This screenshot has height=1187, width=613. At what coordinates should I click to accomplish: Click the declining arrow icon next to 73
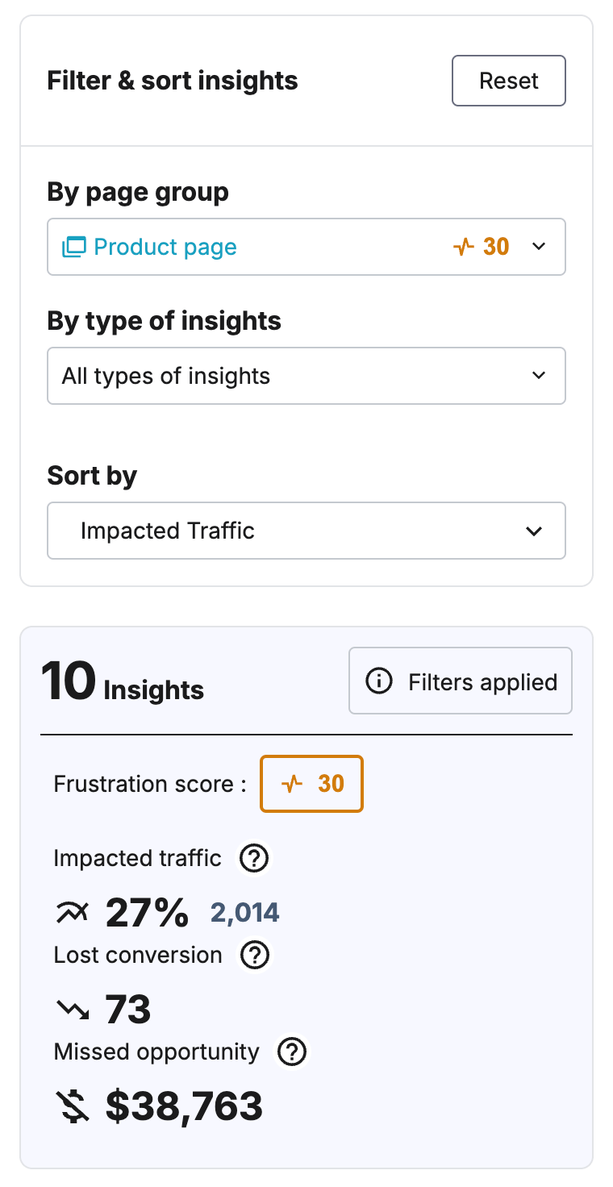(x=71, y=1008)
